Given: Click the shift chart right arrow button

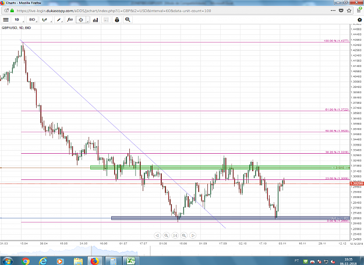Looking at the screenshot, I should click(x=193, y=235).
